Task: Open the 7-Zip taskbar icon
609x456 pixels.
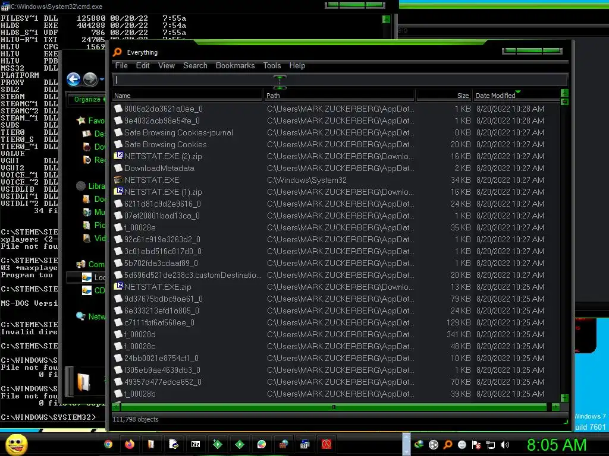Action: point(195,444)
